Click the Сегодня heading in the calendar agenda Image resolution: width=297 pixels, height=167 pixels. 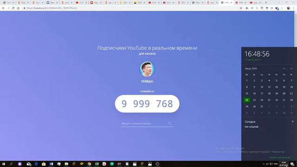point(250,122)
